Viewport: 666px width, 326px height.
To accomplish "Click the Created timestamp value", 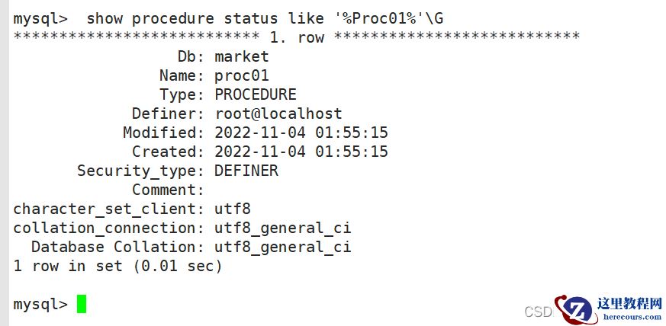I will (x=301, y=152).
